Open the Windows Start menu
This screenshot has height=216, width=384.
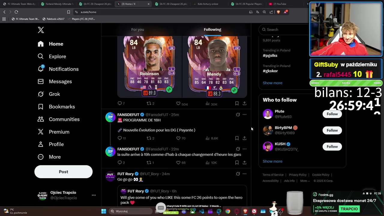coord(103,211)
